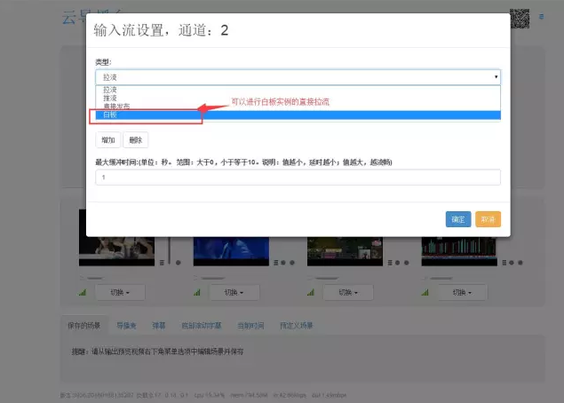Open menu icon beside the blue stage channel
564x403 pixels.
coord(276,263)
